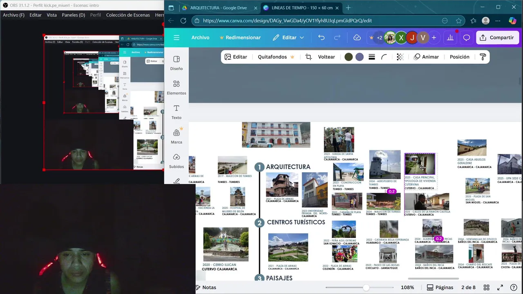Open Colección de Escenas menu in OBS
The image size is (523, 294).
click(x=128, y=15)
